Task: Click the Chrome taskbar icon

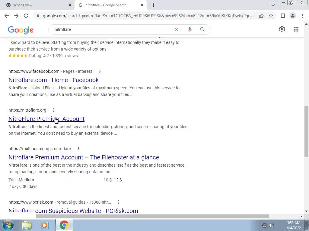Action: click(x=64, y=225)
